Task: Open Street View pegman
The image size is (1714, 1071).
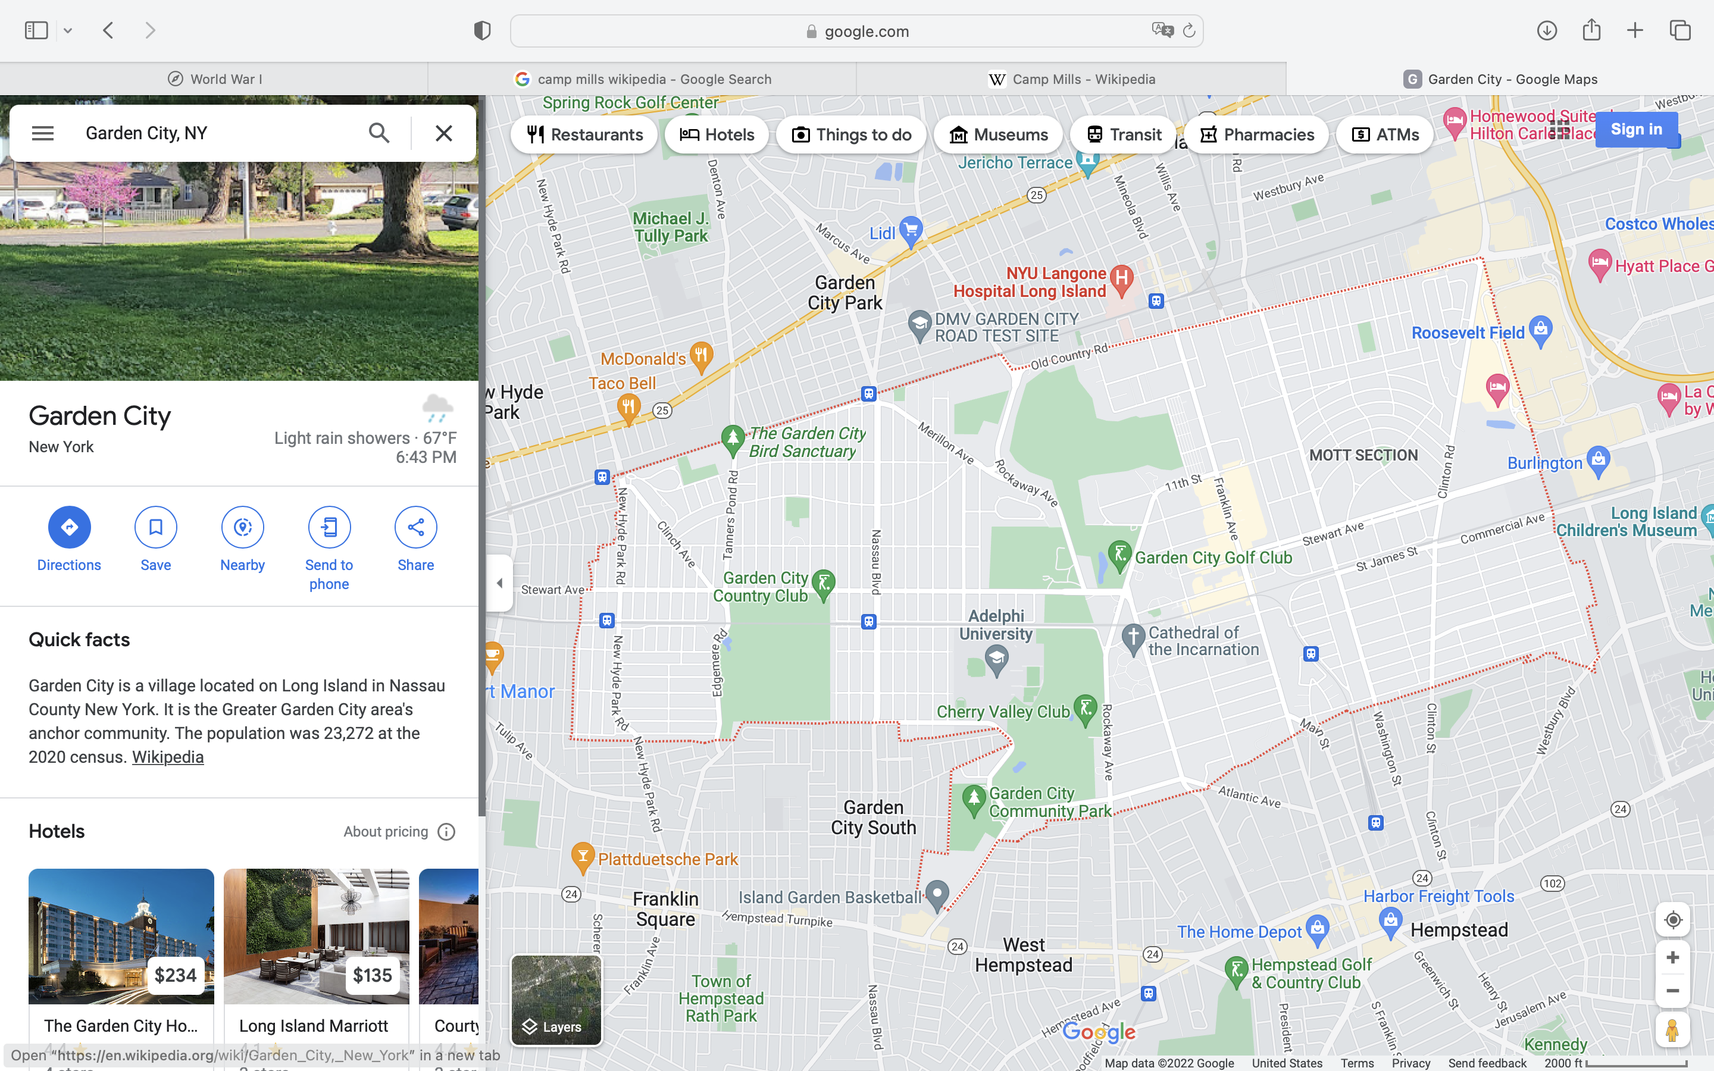Action: (1672, 1030)
